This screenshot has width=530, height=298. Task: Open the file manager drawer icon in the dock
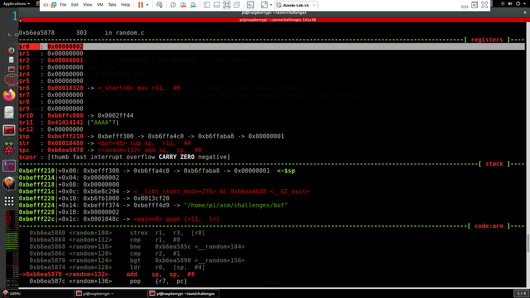point(9,112)
